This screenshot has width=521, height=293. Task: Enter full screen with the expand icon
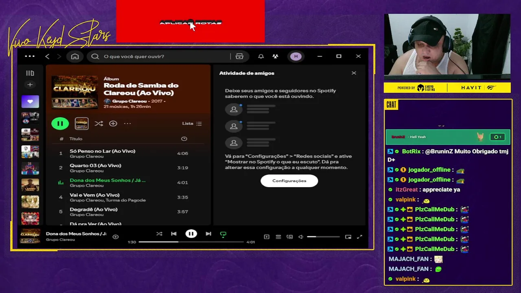click(359, 237)
